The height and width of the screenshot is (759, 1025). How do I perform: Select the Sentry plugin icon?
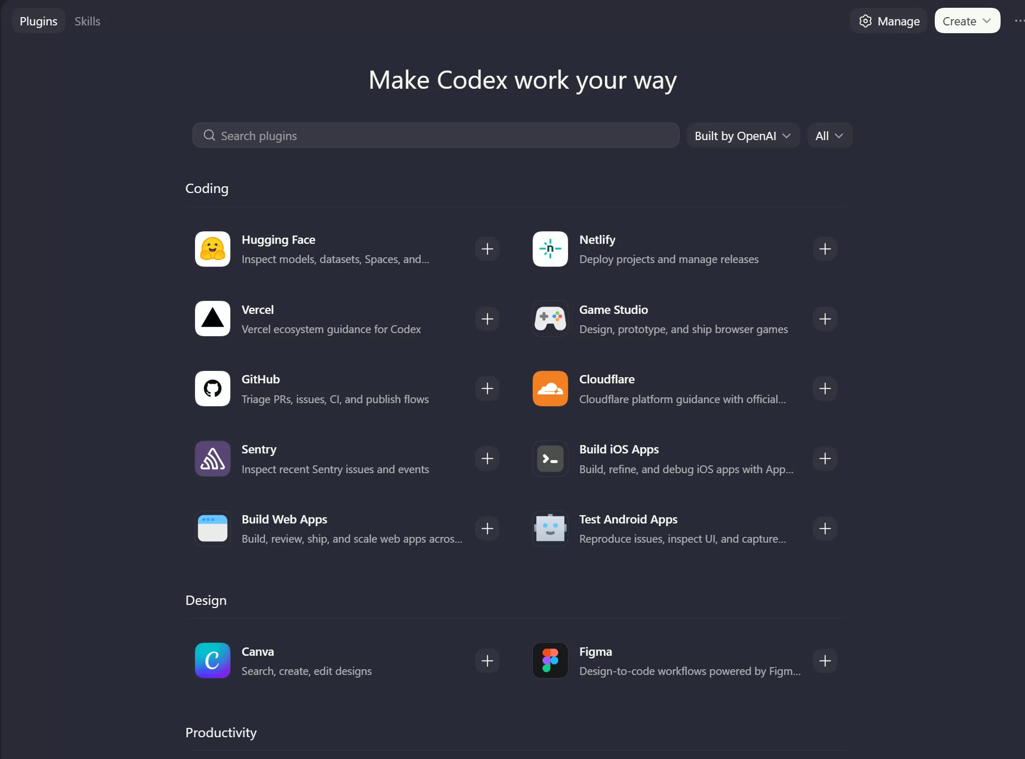click(212, 459)
